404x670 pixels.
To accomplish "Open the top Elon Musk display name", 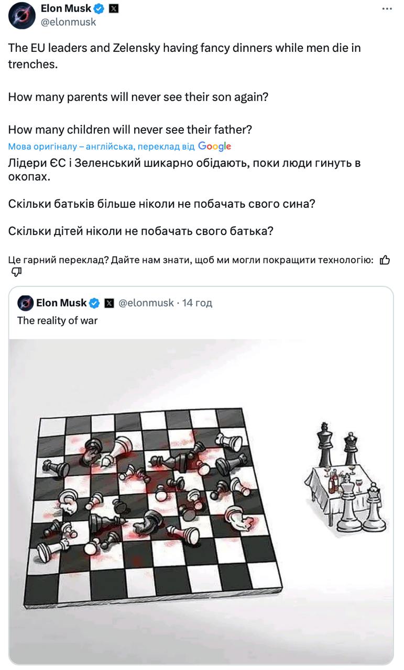I will [x=65, y=8].
